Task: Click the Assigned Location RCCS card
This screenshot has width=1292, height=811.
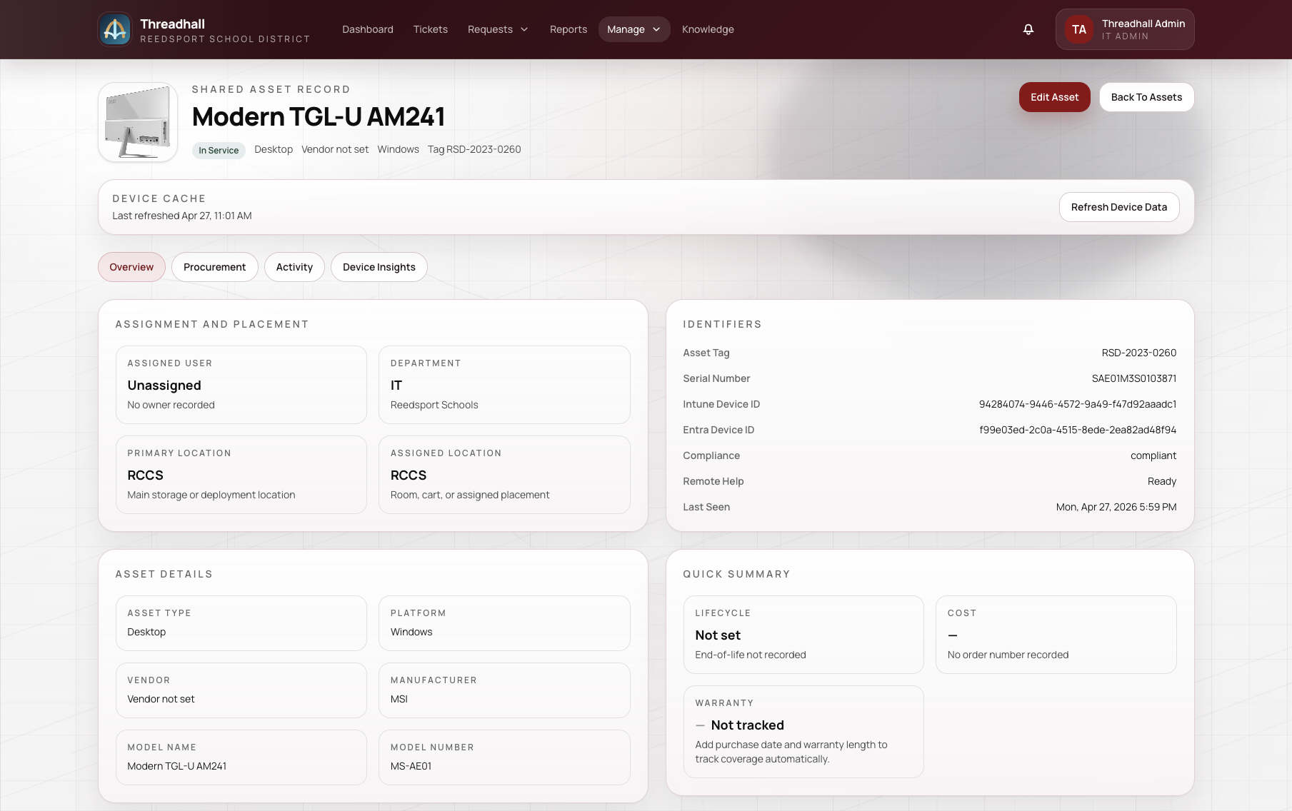Action: pos(504,475)
